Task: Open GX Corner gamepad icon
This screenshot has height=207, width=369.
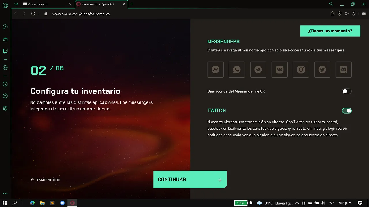Action: point(16,4)
